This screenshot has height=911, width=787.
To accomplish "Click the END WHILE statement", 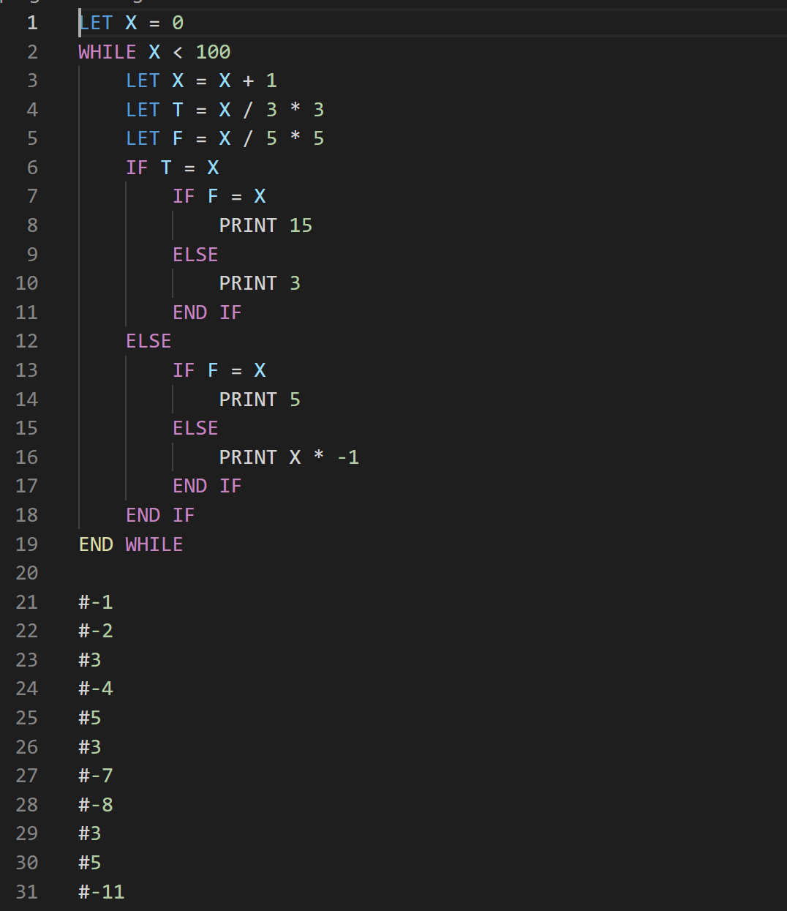I will (131, 544).
